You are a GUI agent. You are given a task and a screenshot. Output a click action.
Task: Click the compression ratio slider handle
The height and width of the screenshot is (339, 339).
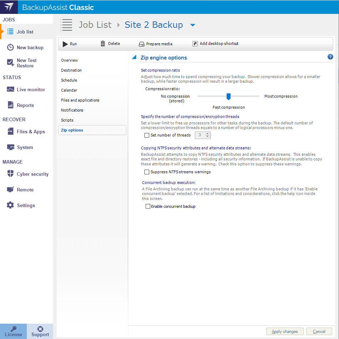pos(228,96)
